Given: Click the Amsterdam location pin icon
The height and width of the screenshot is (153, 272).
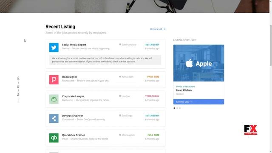Looking at the screenshot, I should [x=120, y=76].
